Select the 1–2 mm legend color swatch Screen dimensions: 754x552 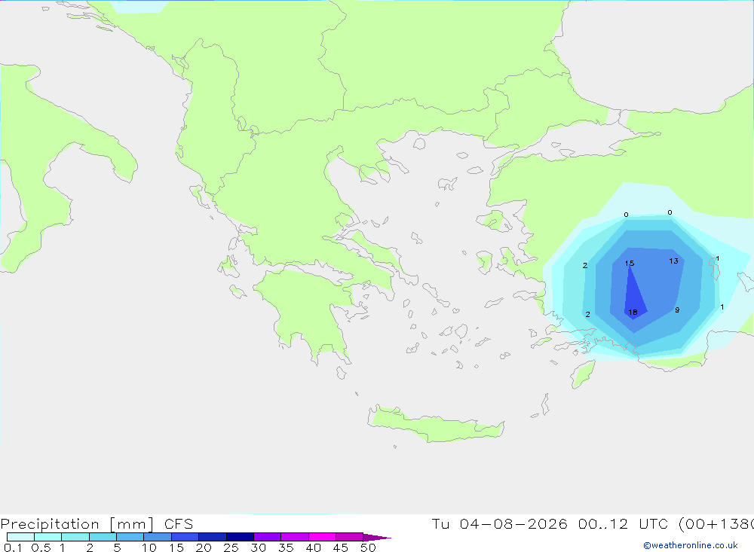pyautogui.click(x=75, y=537)
